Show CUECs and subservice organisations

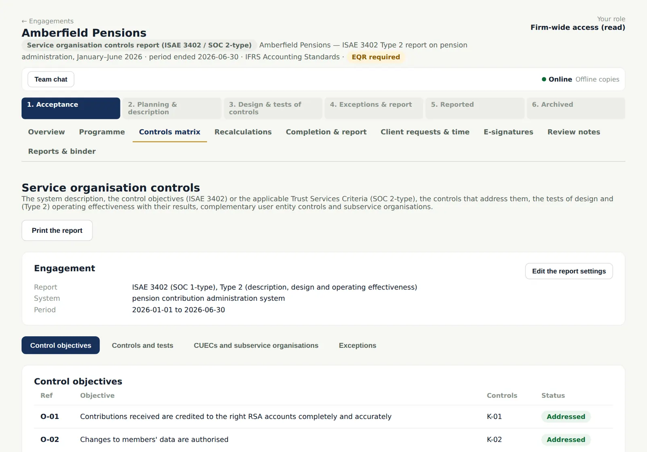[x=256, y=345]
